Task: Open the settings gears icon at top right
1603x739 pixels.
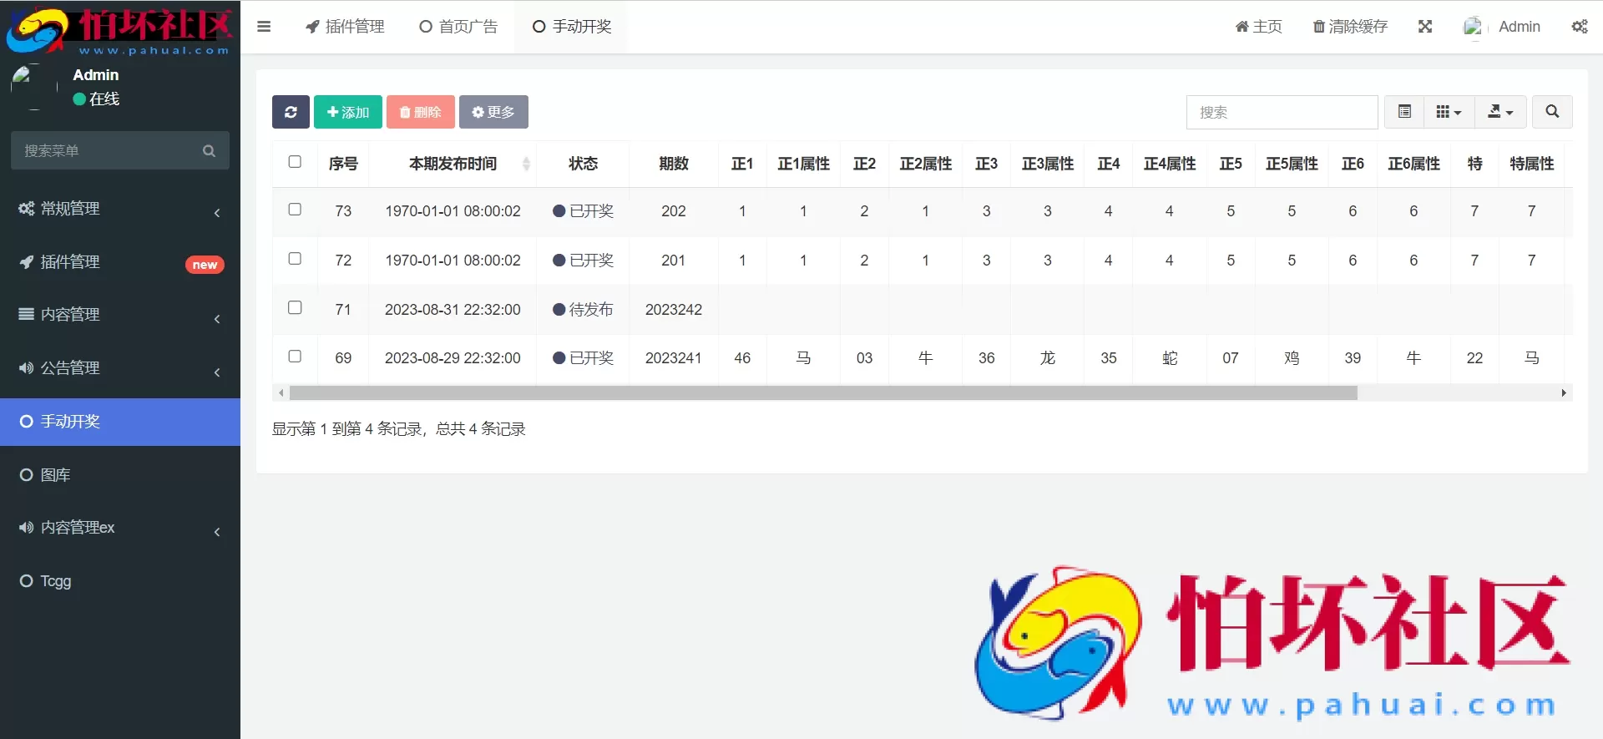Action: coord(1580,27)
